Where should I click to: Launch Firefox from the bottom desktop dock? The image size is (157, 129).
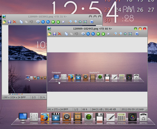(45, 118)
